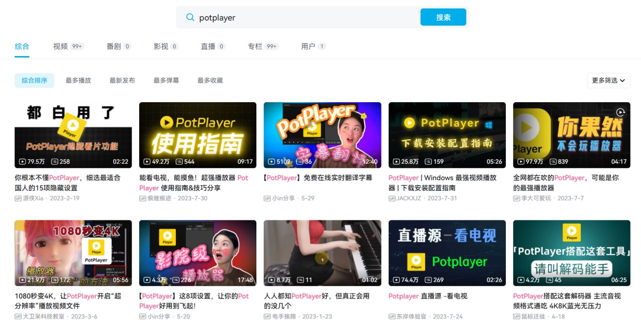Open the 请叫解码能手 video thumbnail
The image size is (641, 330).
(572, 253)
